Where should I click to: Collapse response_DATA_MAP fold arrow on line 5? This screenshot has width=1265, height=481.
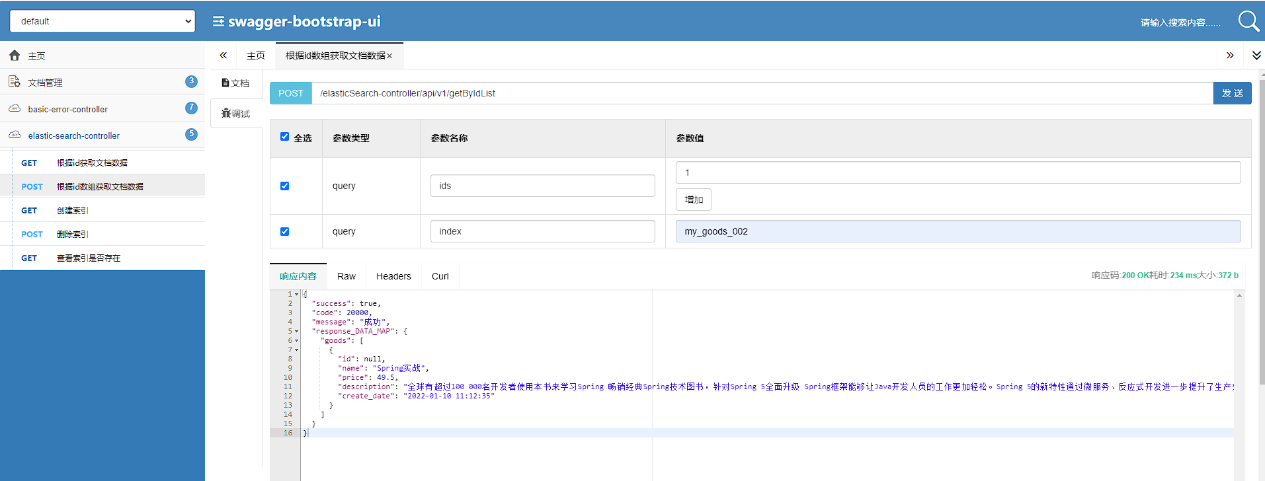pyautogui.click(x=296, y=332)
